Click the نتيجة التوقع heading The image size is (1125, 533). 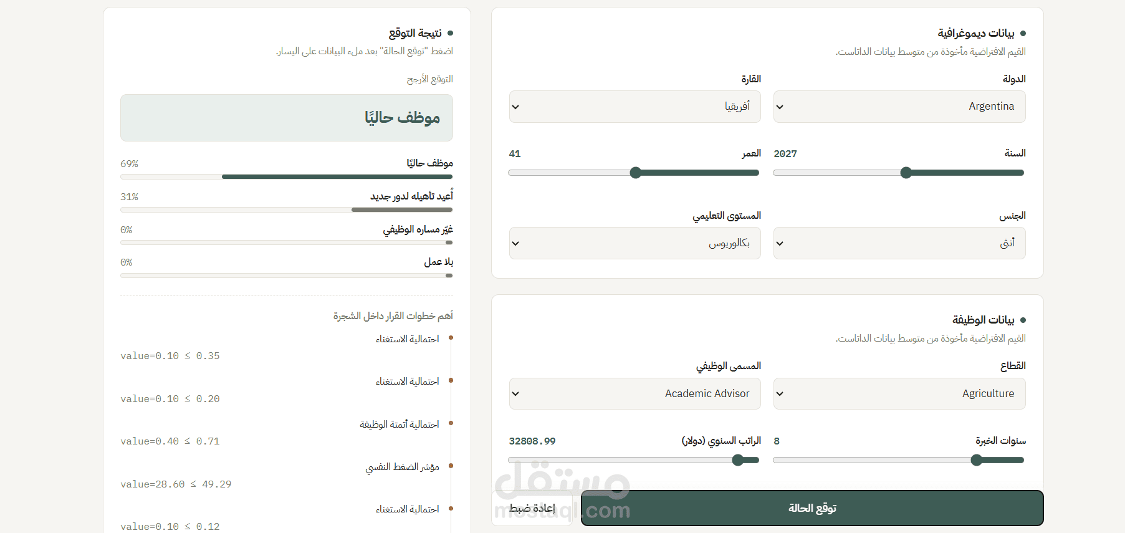[415, 33]
